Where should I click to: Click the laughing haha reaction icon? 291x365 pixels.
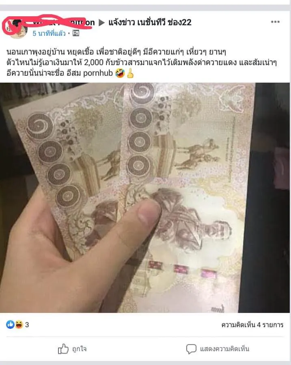click(x=19, y=324)
